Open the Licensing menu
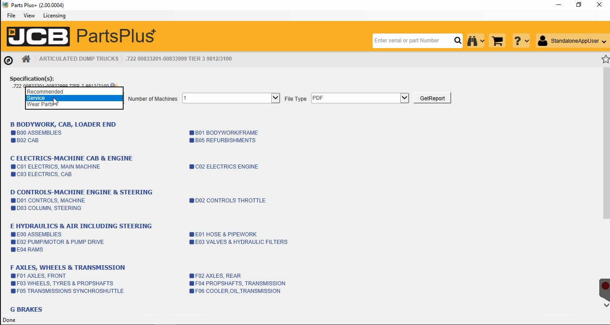Image resolution: width=610 pixels, height=325 pixels. tap(54, 16)
